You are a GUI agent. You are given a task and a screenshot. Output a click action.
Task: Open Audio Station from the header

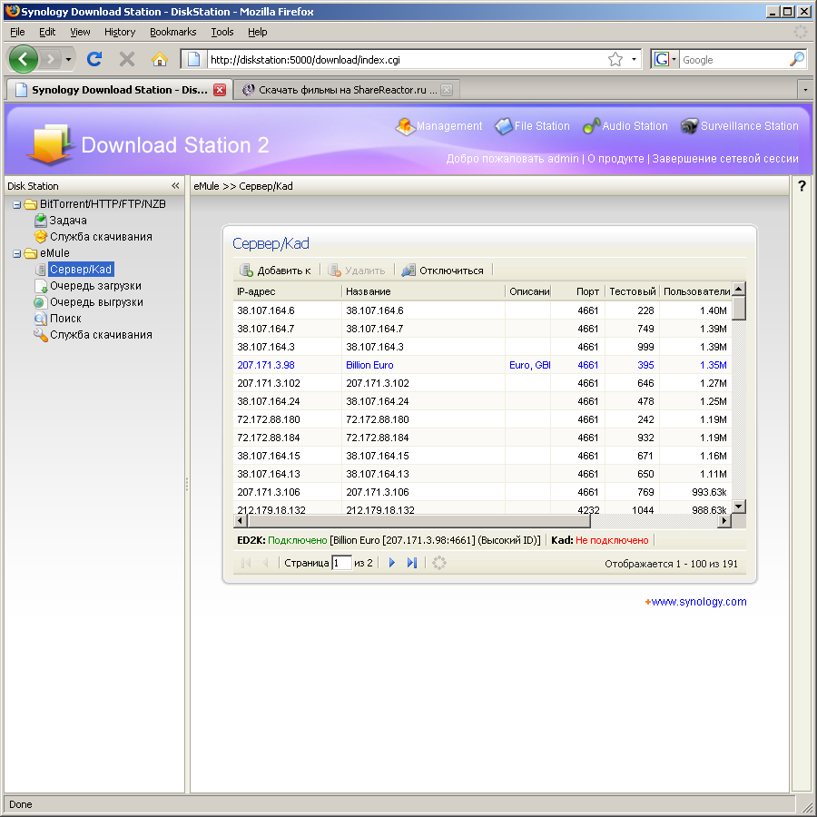(625, 126)
